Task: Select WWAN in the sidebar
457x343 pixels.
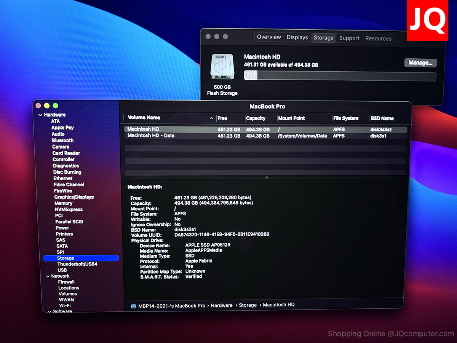Action: (66, 300)
